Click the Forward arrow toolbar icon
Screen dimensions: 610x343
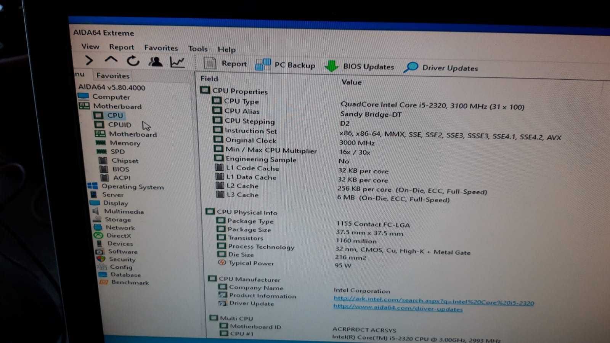89,60
